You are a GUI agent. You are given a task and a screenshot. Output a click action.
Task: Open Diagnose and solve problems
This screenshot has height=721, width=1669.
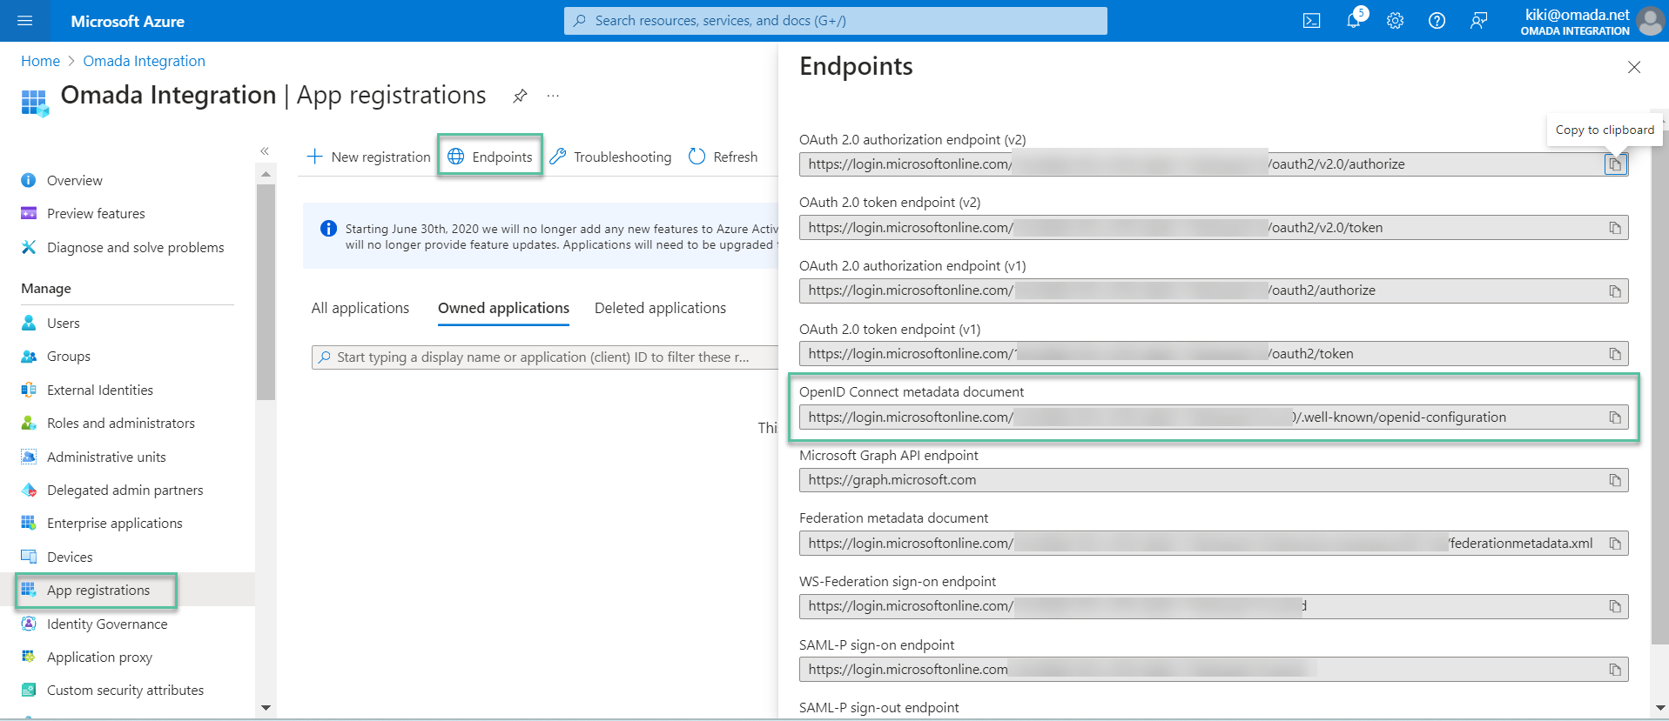pos(135,247)
